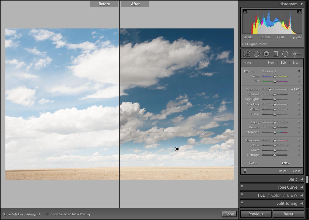Enable the Original Photo checkbox
The image size is (309, 220).
click(244, 44)
